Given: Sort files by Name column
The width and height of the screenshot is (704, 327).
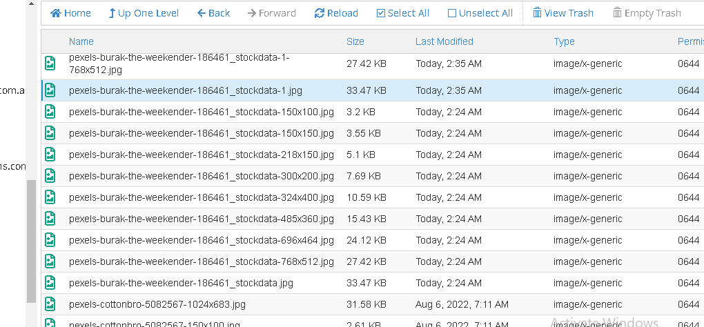Looking at the screenshot, I should tap(81, 41).
